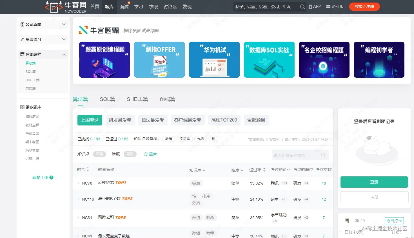Select the 全部题目 filter button
Screen dimensions: 414x238
(x=256, y=120)
